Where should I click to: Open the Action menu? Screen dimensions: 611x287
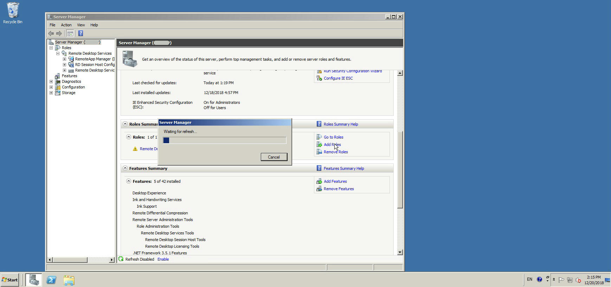(66, 25)
